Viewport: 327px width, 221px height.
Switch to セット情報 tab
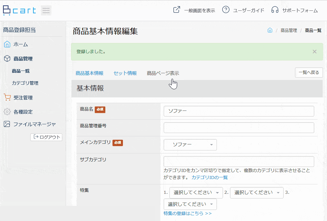[125, 73]
